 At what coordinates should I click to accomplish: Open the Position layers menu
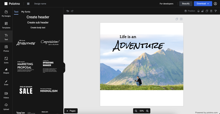point(190,11)
